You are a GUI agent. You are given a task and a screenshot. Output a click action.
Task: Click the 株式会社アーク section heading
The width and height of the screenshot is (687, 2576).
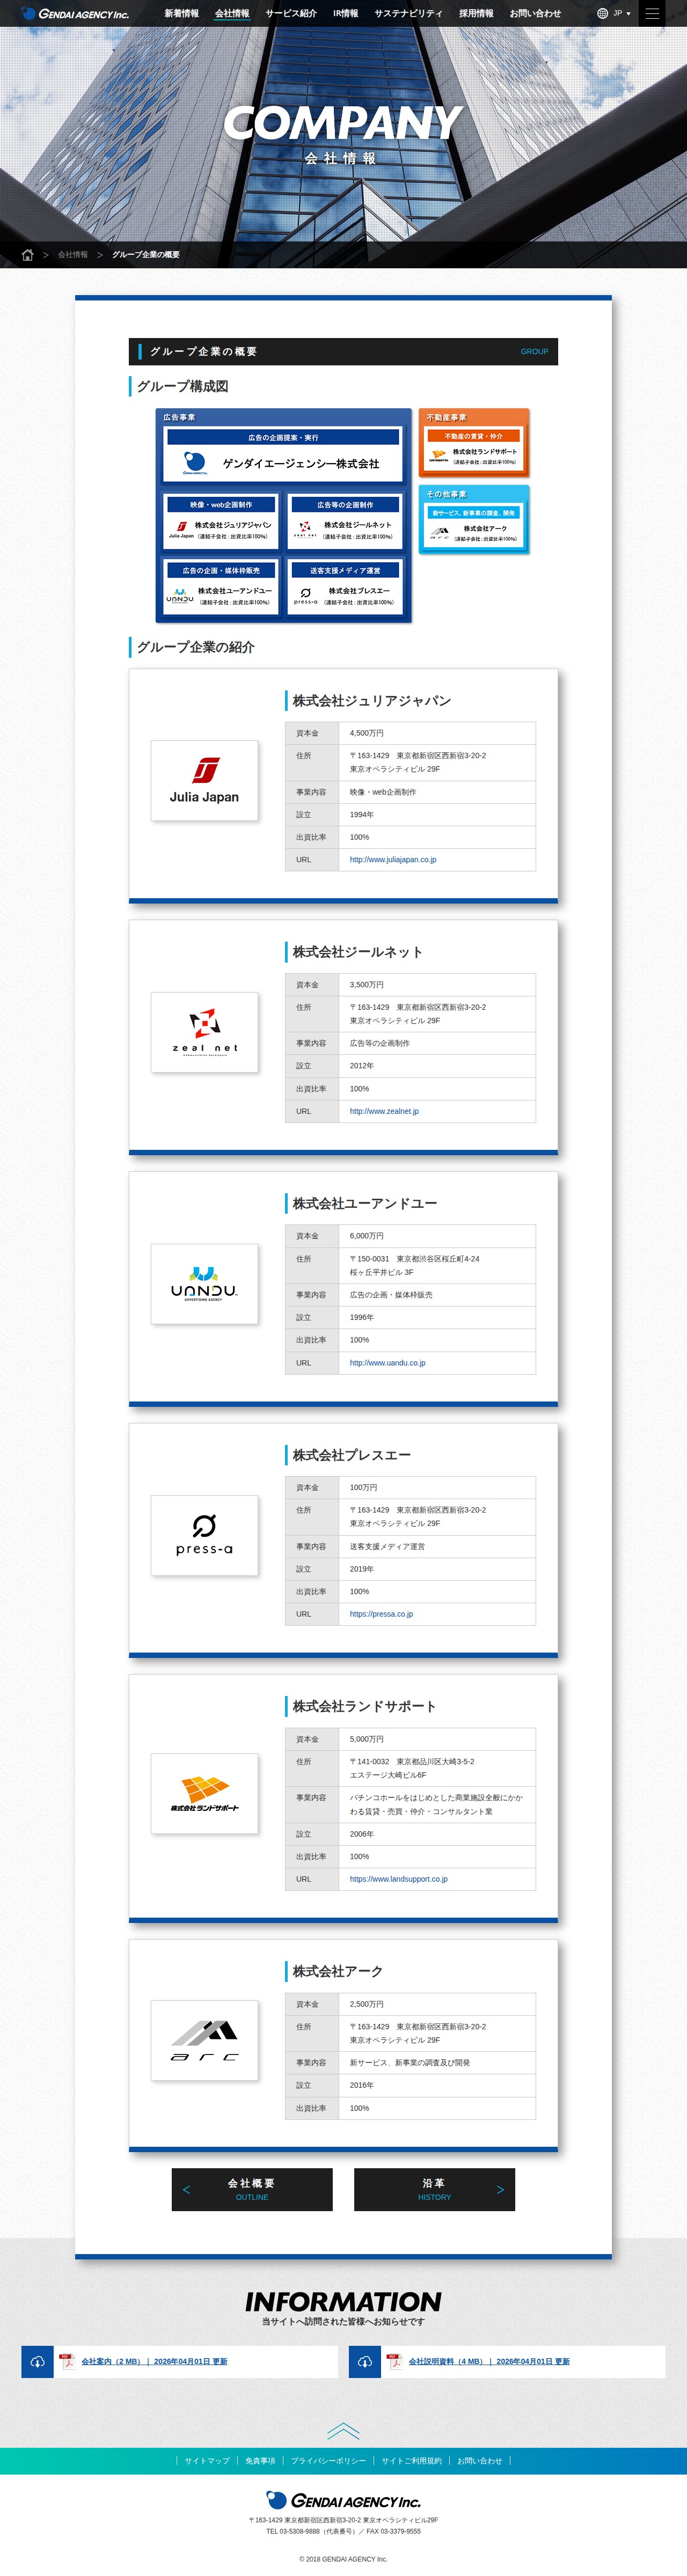pyautogui.click(x=337, y=1971)
